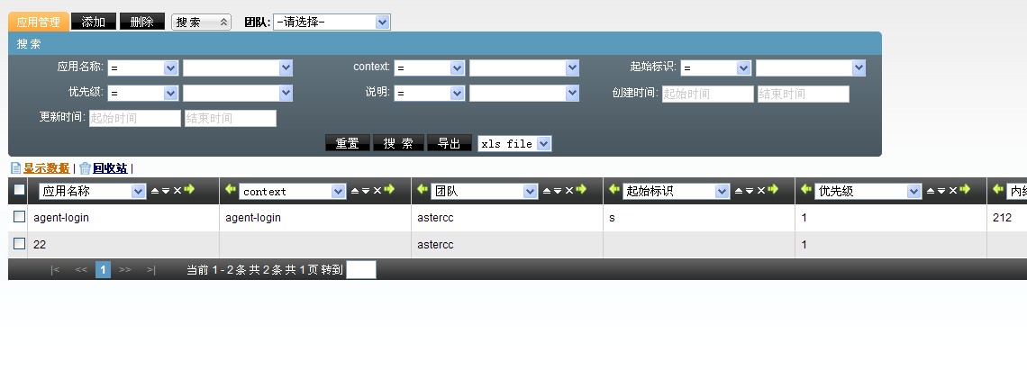Open the 应用名称 operator dropdown in search panel

click(143, 68)
